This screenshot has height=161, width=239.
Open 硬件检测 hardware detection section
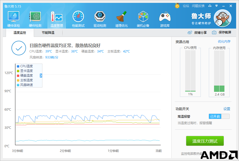(35, 19)
